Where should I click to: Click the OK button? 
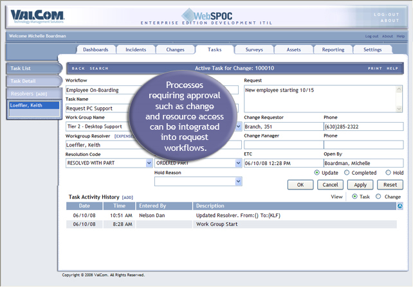tap(300, 185)
